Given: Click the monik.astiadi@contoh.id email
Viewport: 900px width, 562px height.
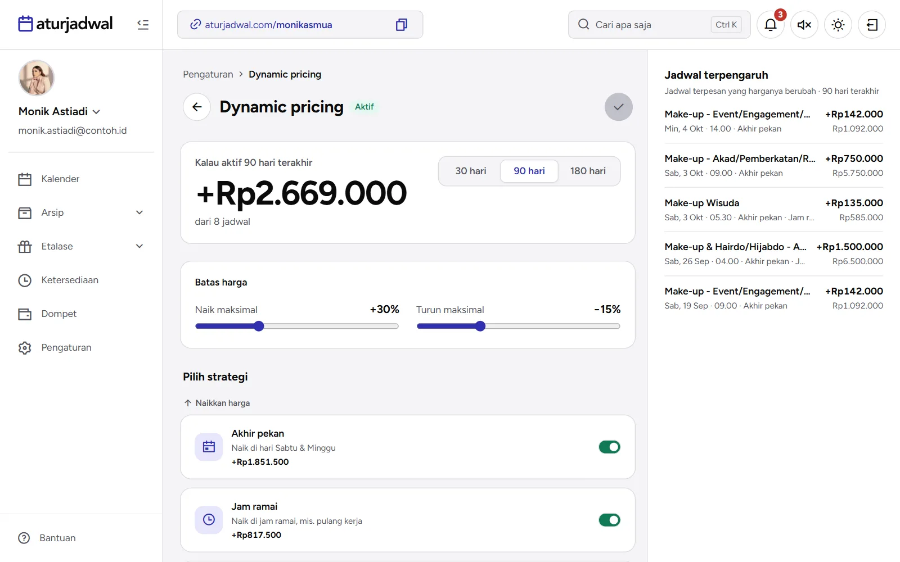Looking at the screenshot, I should (73, 130).
